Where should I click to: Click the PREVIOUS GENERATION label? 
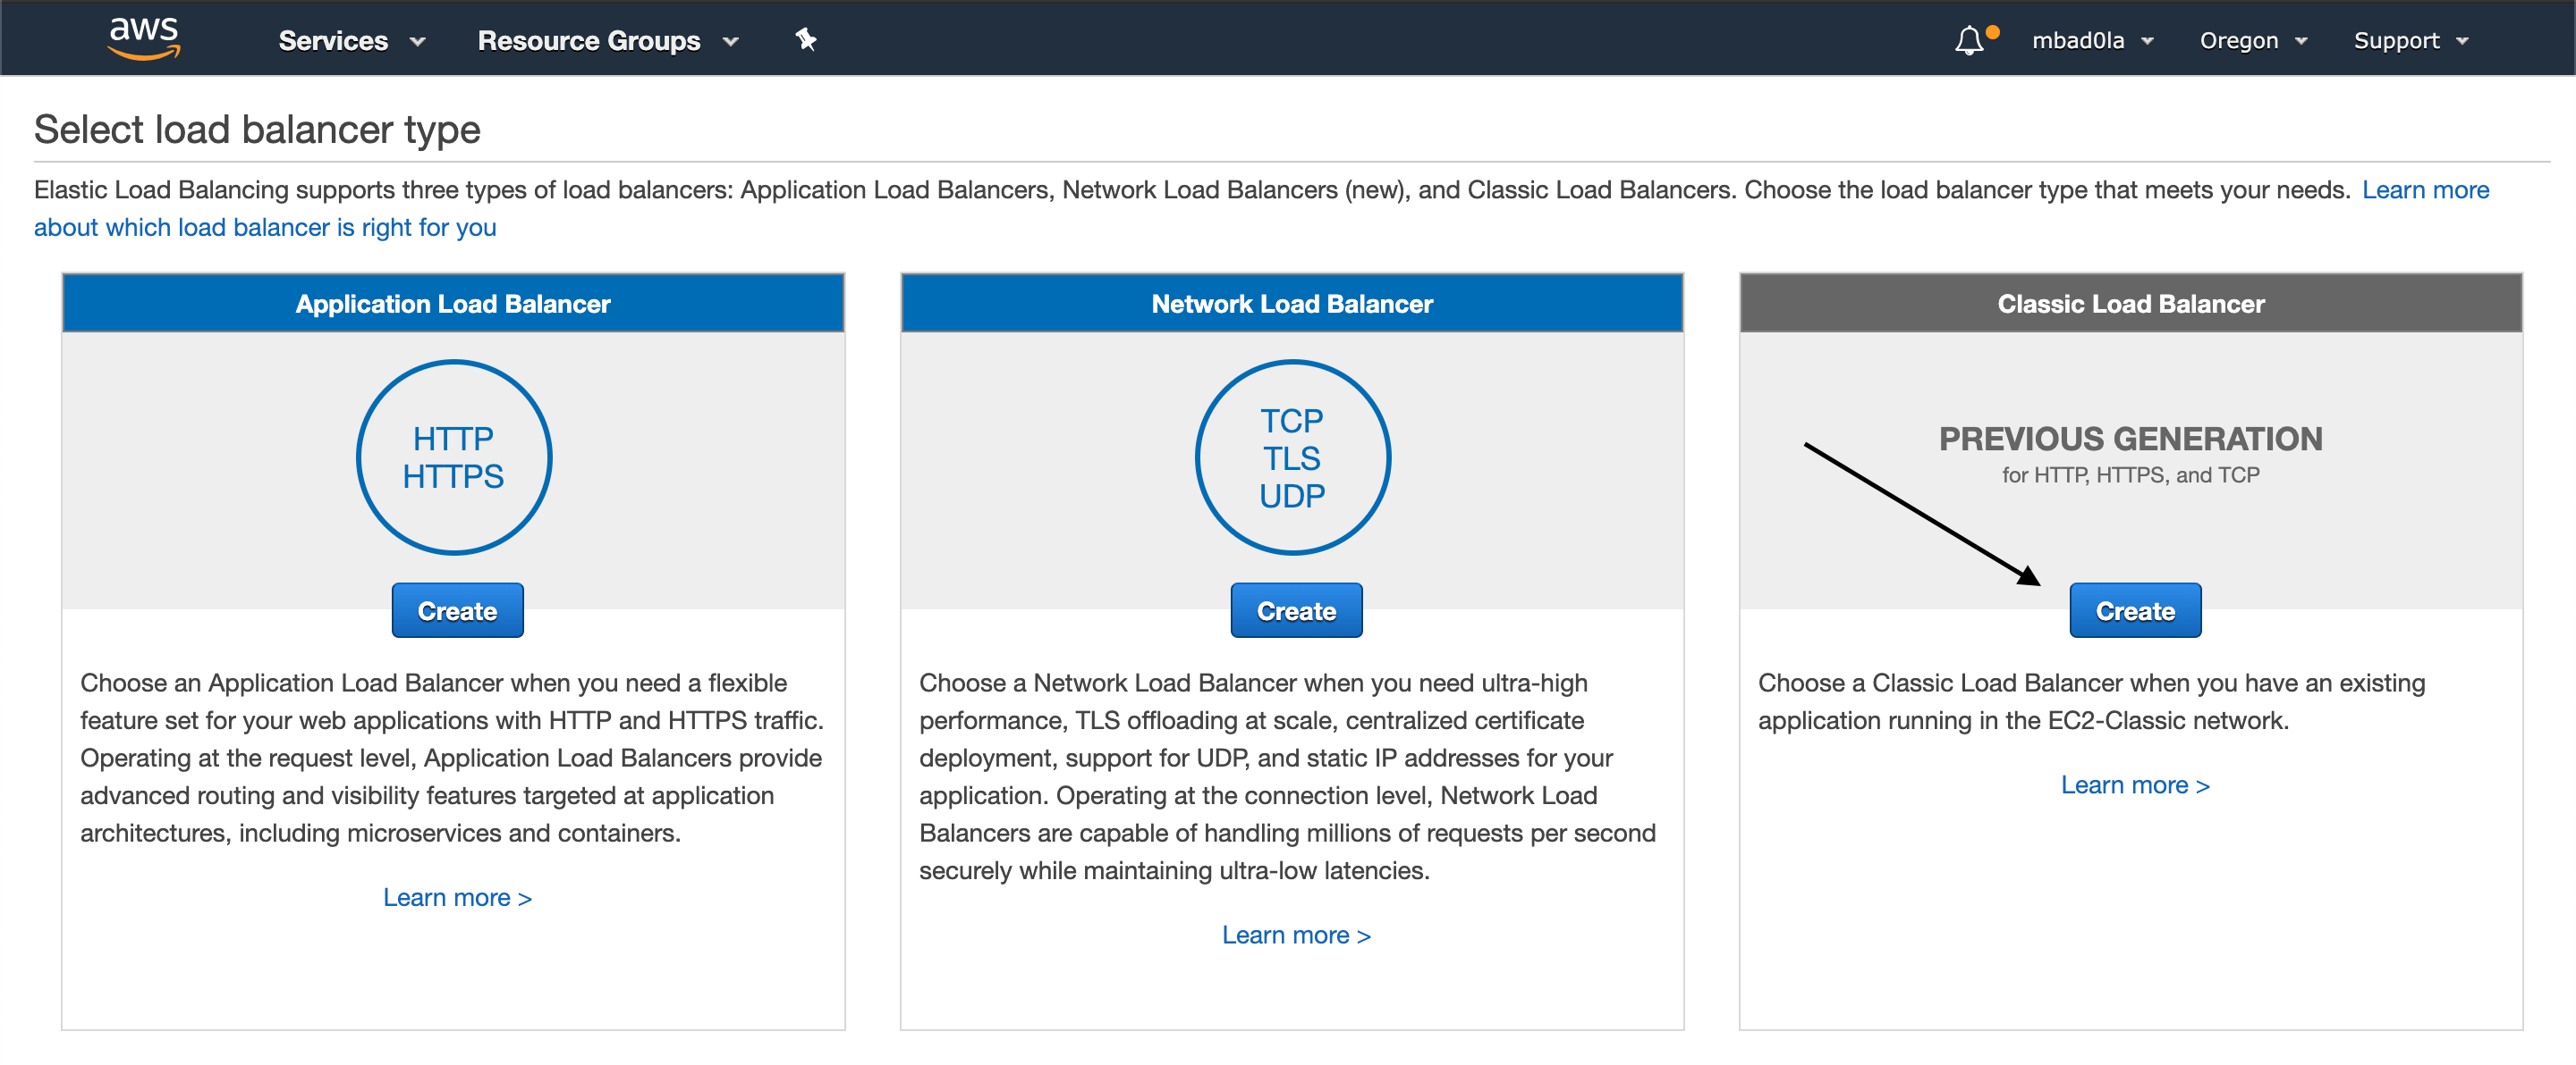coord(2131,439)
